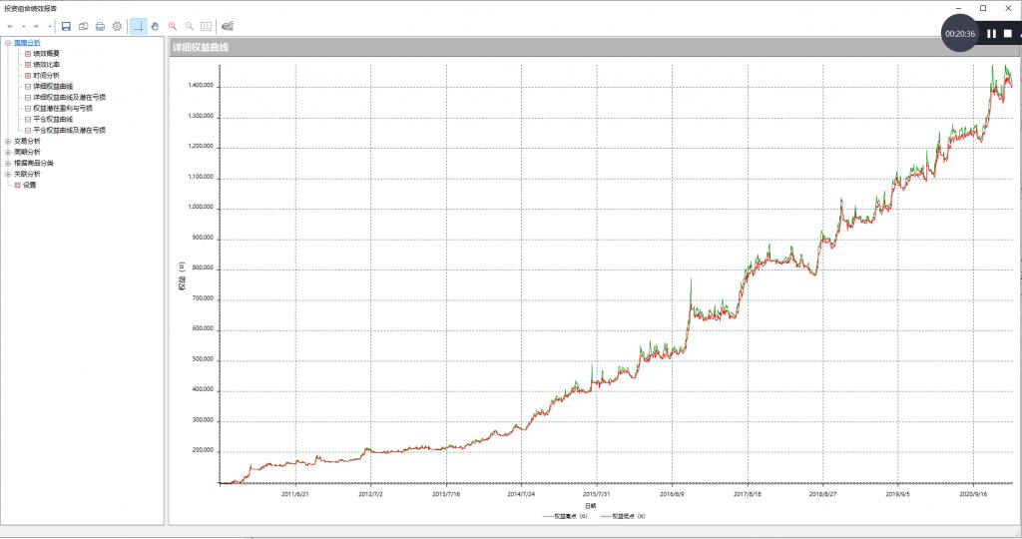The image size is (1022, 539).
Task: Click the forward navigation arrow in toolbar
Action: click(x=36, y=27)
